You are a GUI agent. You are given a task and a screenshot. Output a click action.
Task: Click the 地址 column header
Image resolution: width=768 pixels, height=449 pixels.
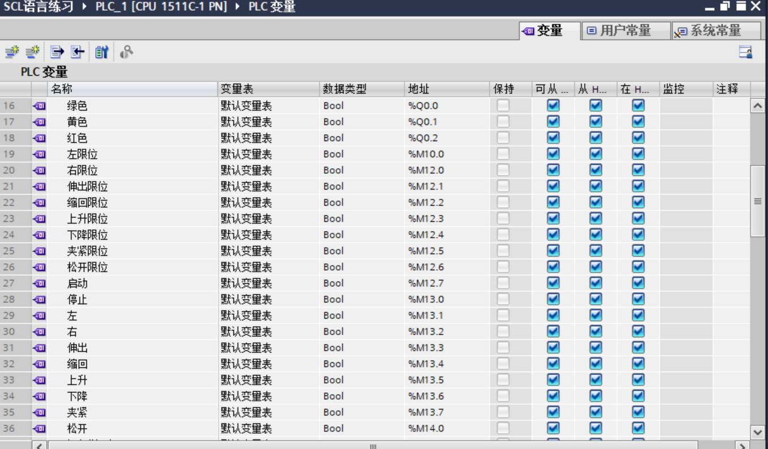tap(447, 89)
